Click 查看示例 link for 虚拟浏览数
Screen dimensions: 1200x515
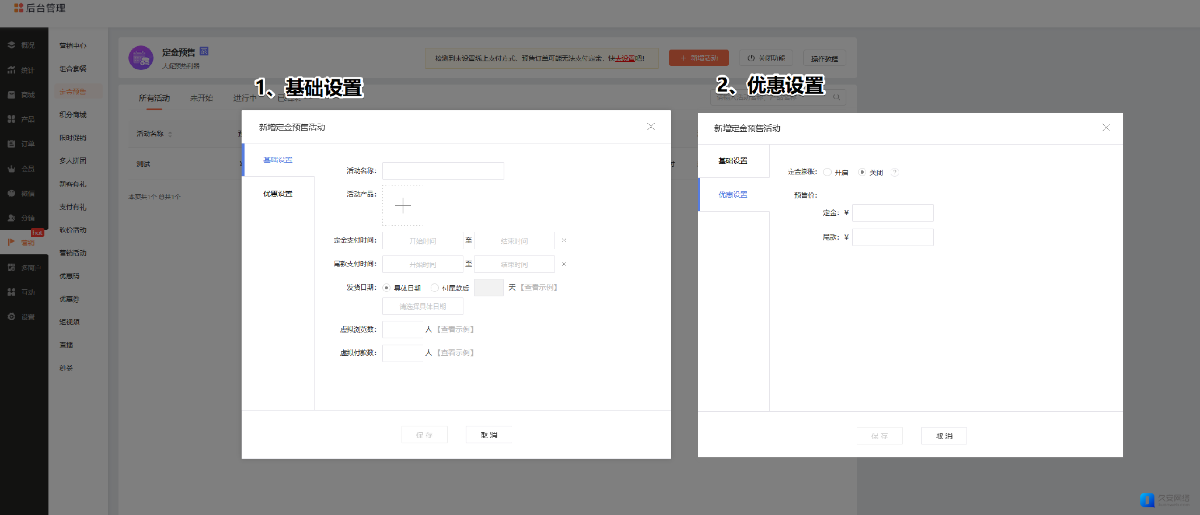pyautogui.click(x=455, y=330)
